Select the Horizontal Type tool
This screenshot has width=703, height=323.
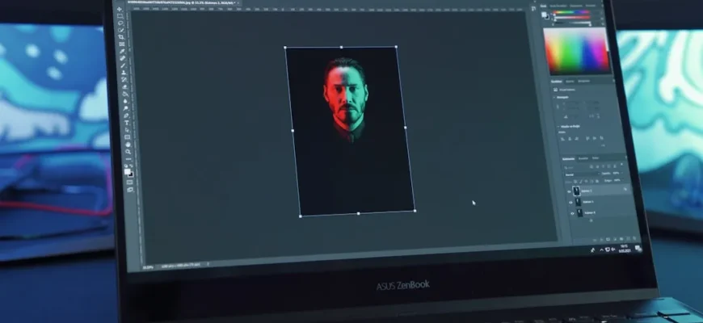coord(127,122)
